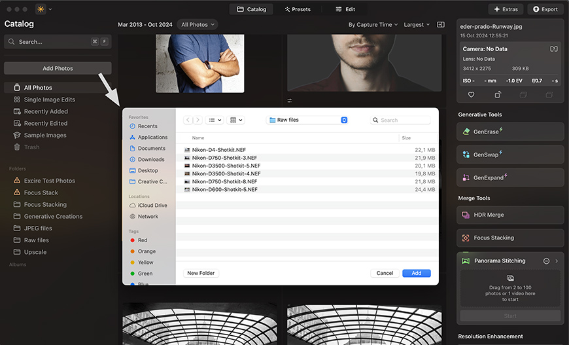Open Applications in dialog sidebar

coord(148,137)
